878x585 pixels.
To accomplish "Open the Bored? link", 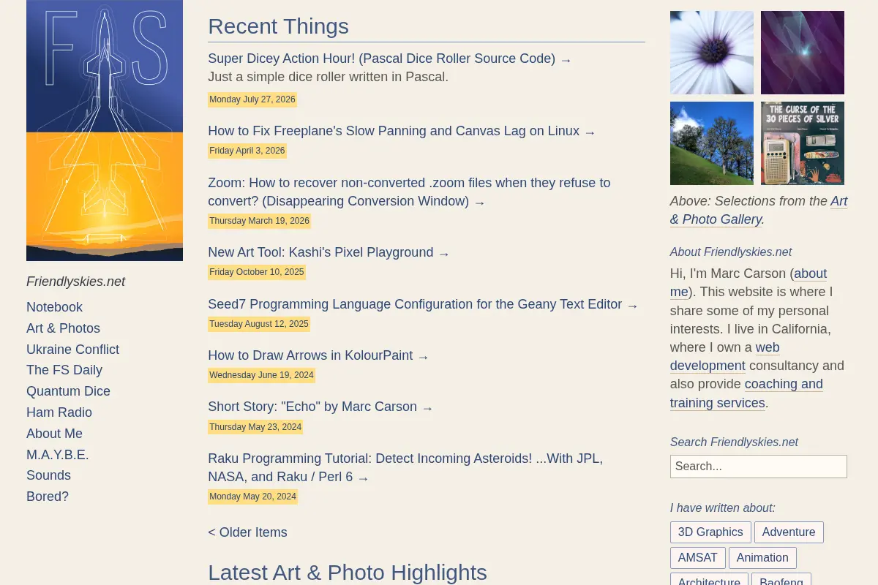I will 48,497.
